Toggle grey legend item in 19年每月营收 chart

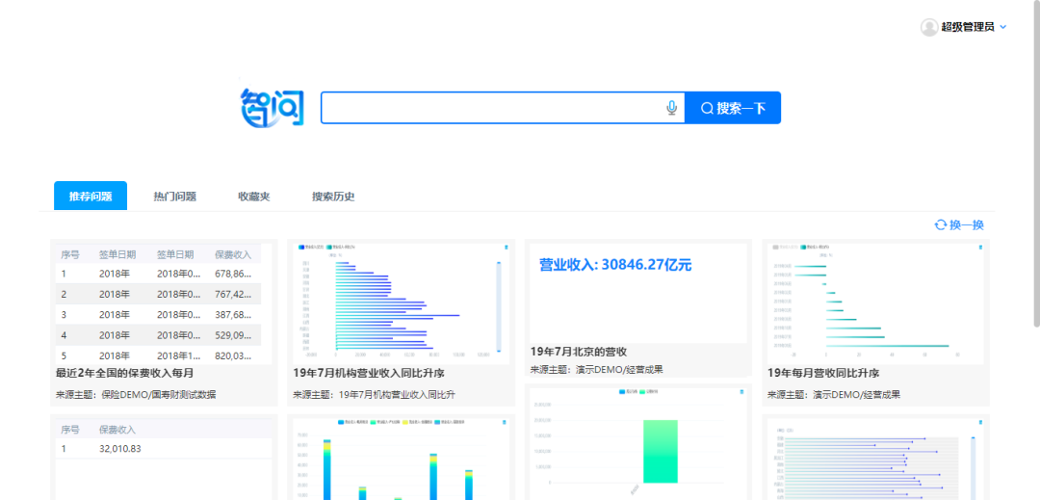(785, 248)
